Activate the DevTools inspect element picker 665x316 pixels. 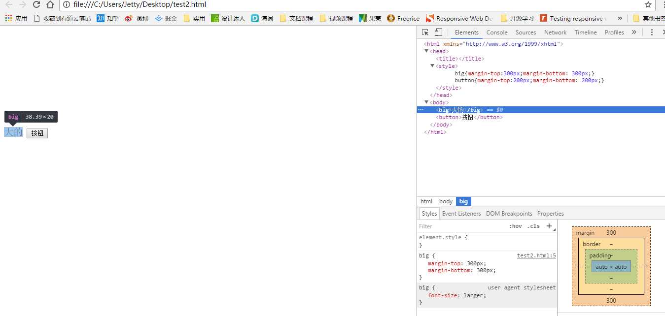[x=425, y=32]
